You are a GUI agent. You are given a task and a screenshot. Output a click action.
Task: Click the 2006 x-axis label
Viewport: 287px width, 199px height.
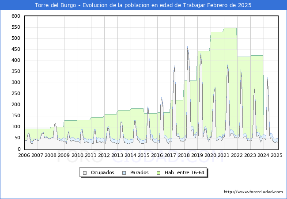[24, 155]
